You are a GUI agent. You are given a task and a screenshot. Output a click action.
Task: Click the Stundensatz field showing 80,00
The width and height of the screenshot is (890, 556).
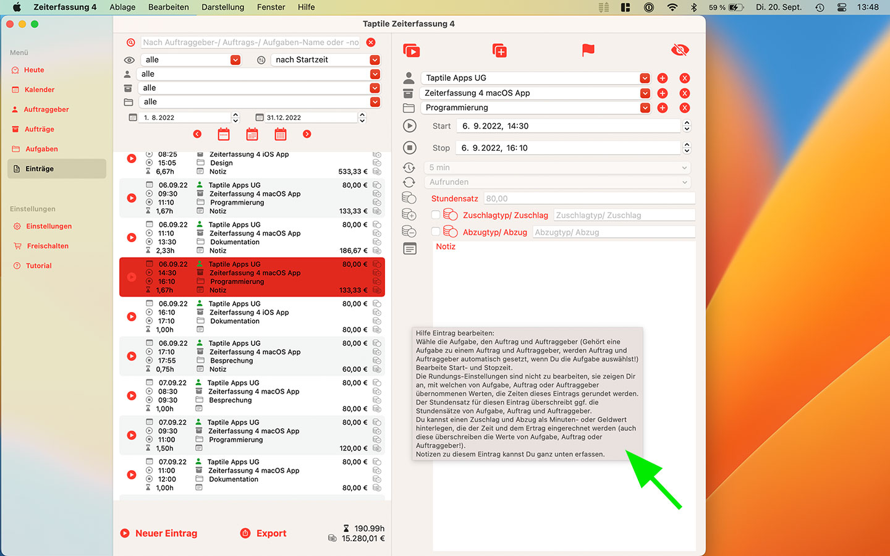pos(590,198)
